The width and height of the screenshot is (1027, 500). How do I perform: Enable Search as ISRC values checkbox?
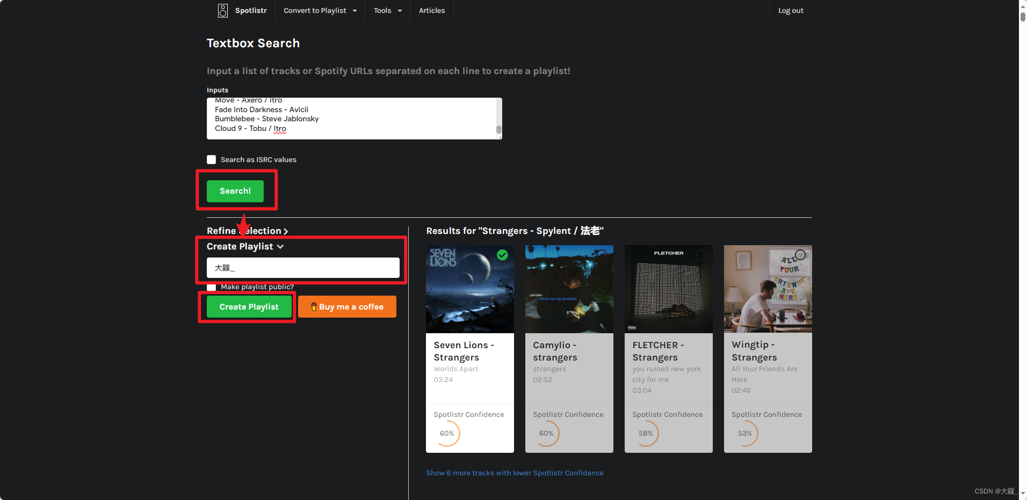pos(212,159)
